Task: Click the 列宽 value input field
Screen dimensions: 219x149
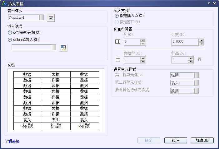Action: click(x=185, y=42)
